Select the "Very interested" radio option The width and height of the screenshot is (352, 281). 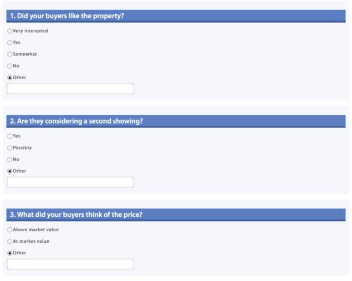tap(9, 31)
